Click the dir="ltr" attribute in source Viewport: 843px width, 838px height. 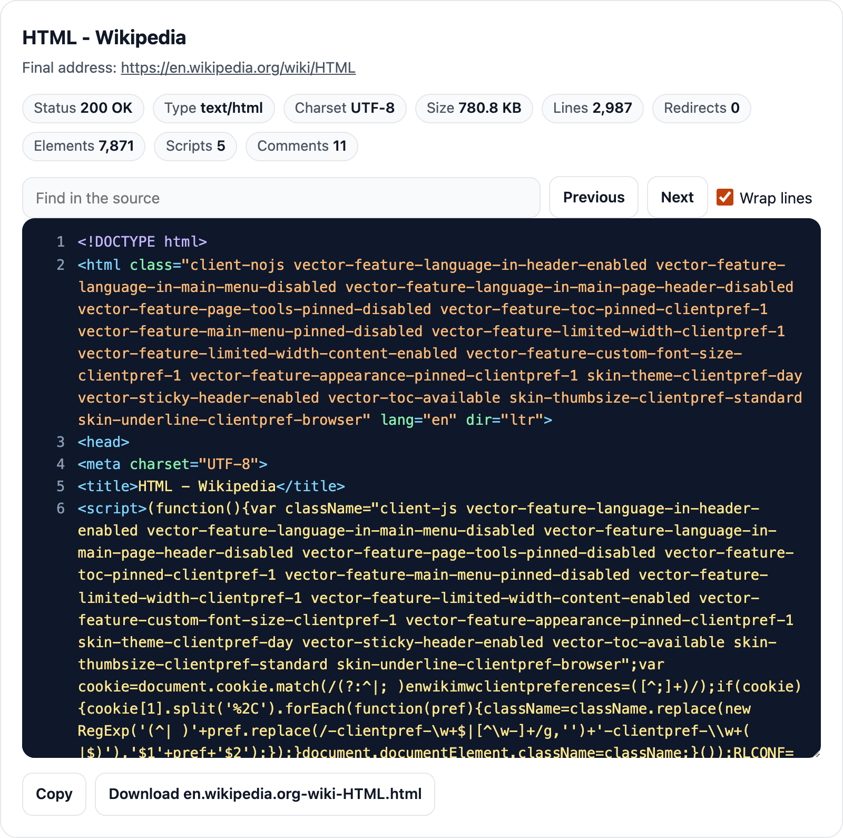[505, 420]
